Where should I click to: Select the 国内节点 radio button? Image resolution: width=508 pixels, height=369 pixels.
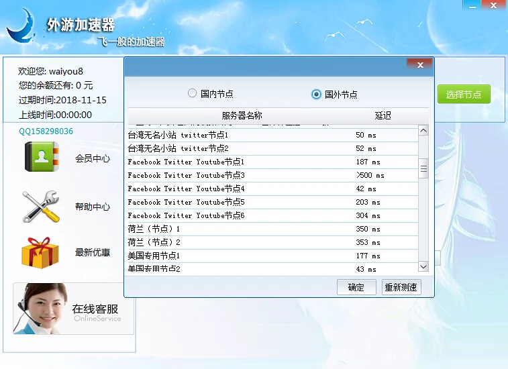[193, 94]
